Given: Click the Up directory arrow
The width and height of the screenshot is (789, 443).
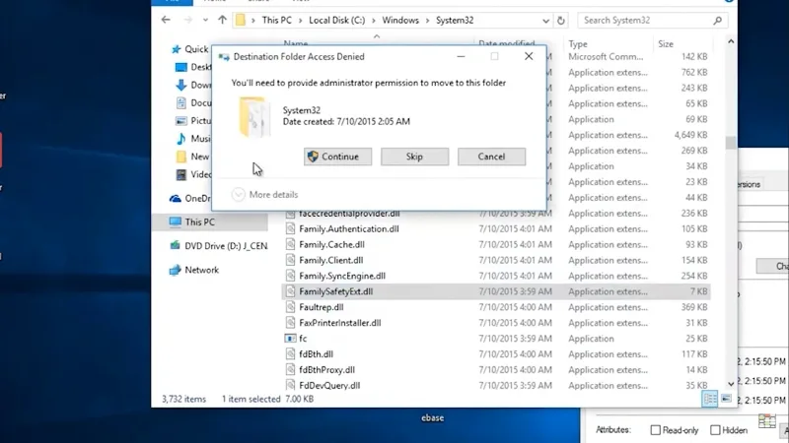Looking at the screenshot, I should [x=223, y=20].
